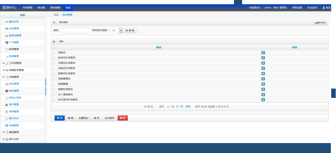Screen dimensions: 336x153
Task: Switch to the 内容管理 top menu
Action: pos(27,8)
